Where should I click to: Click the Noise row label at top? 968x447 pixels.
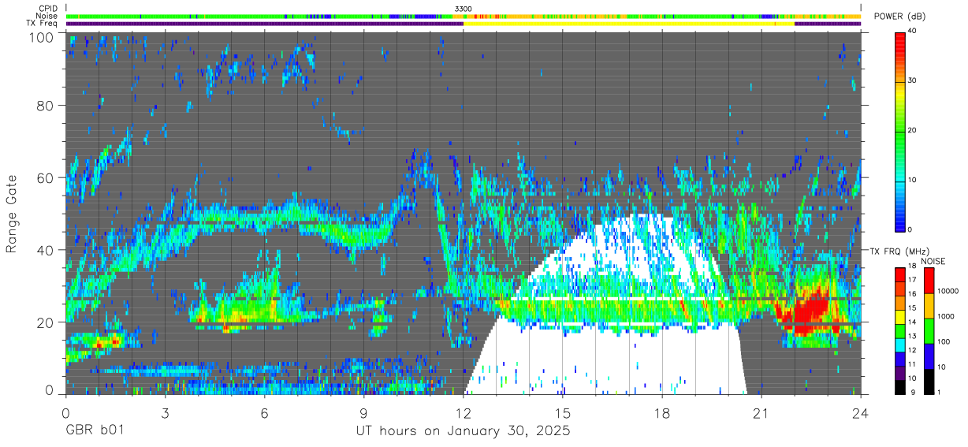click(x=47, y=16)
